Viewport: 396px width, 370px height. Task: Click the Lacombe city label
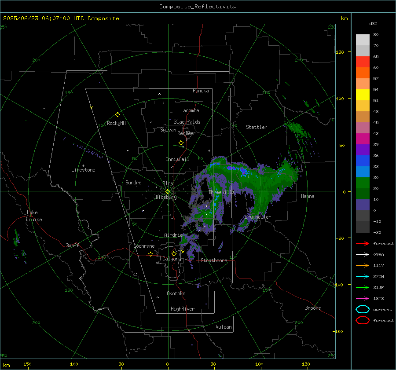pos(190,110)
